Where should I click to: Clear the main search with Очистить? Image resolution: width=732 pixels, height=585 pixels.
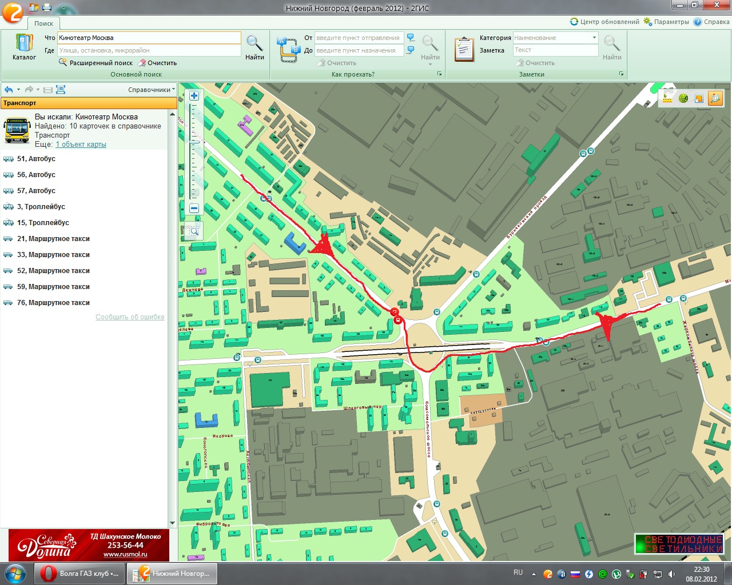click(158, 63)
